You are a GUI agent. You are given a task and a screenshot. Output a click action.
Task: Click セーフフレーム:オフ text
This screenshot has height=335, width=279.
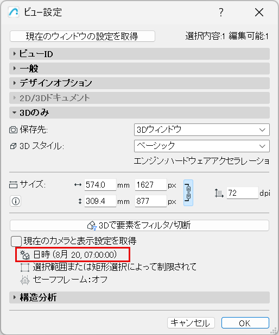70,280
